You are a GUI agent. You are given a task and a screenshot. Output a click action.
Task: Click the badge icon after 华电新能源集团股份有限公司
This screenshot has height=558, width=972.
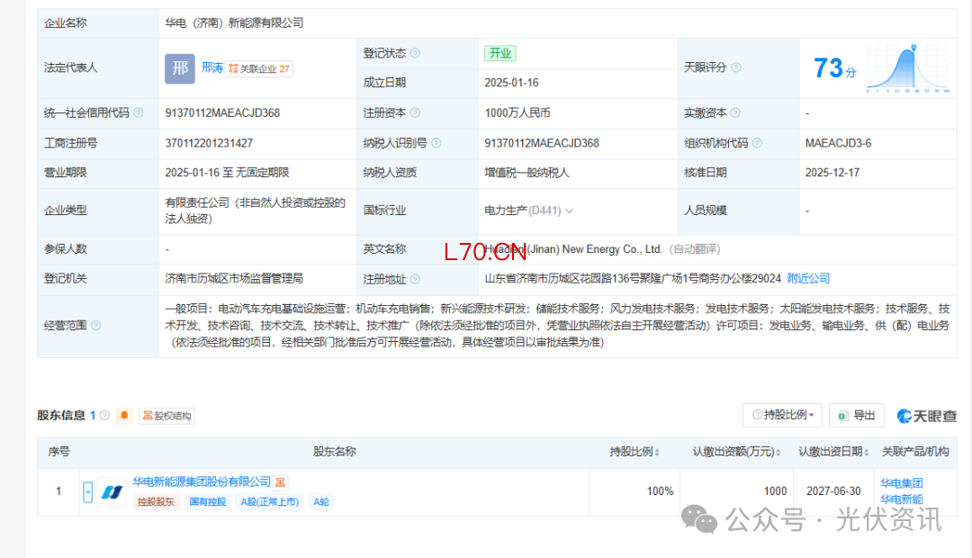(281, 482)
